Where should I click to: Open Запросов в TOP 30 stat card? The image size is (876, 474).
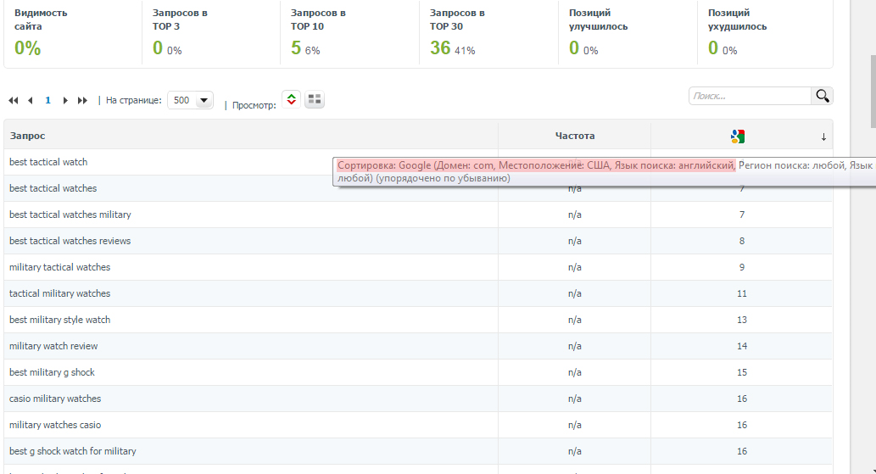click(488, 33)
